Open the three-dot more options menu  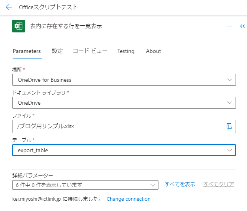229,26
